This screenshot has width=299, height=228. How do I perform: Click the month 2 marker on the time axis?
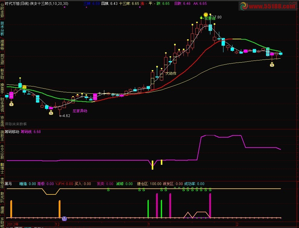click(237, 224)
